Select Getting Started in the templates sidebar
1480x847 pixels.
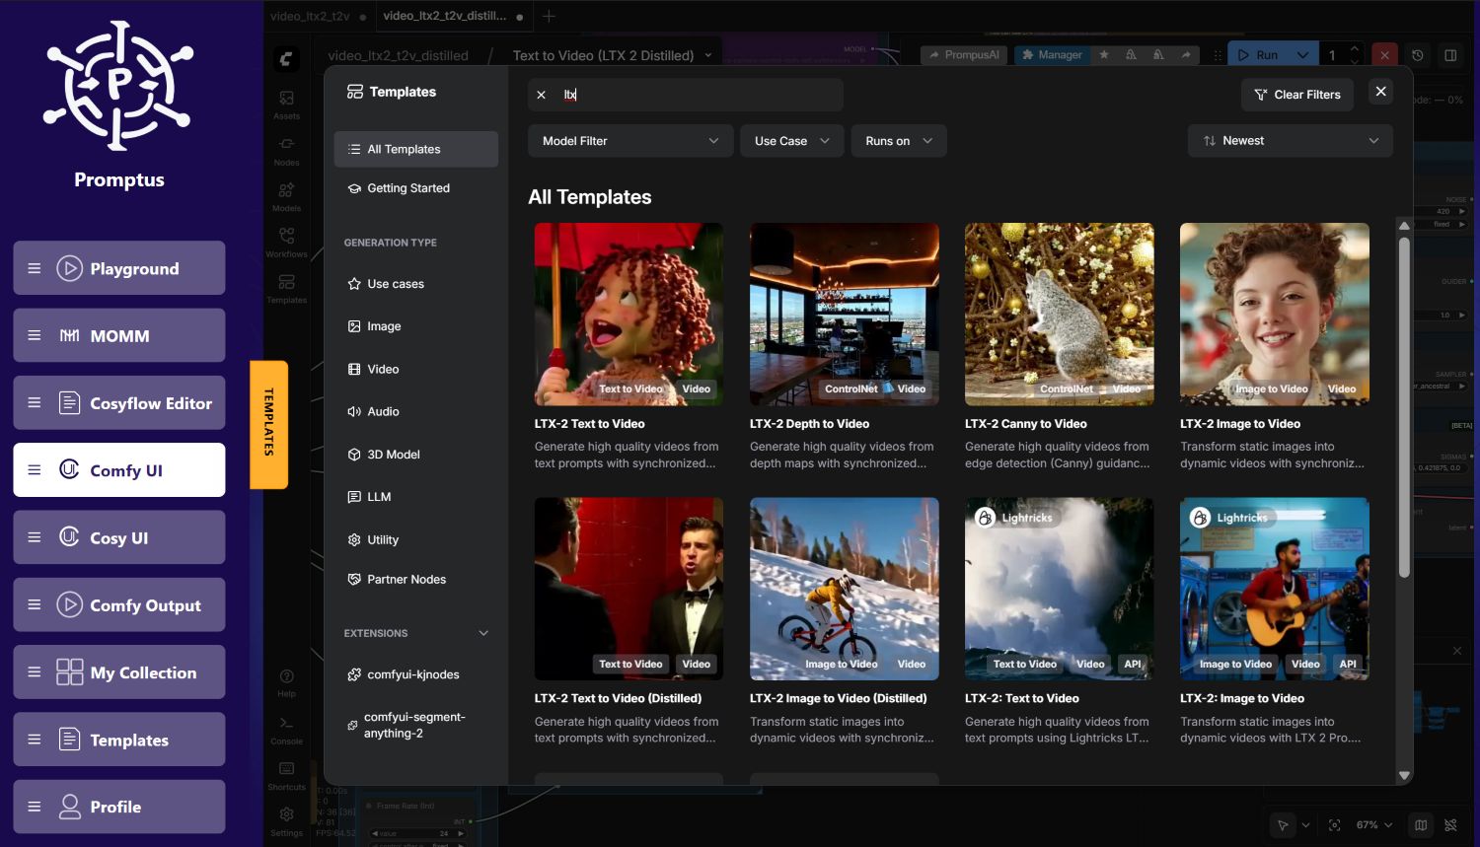click(407, 187)
